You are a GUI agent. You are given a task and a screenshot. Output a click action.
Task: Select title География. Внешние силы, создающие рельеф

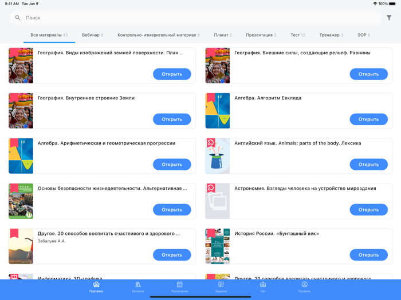click(x=302, y=53)
